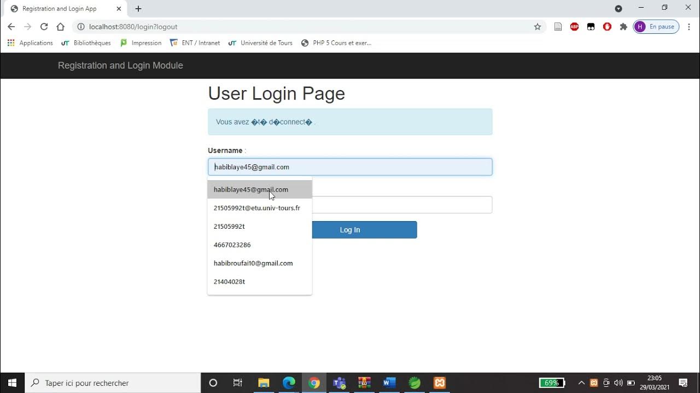Viewport: 700px width, 393px height.
Task: Open the profile En pause button
Action: tap(656, 27)
